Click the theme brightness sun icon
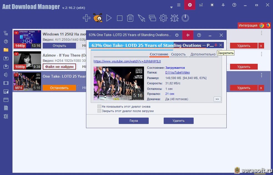Screen dimensions: 273x175 tap(212, 5)
